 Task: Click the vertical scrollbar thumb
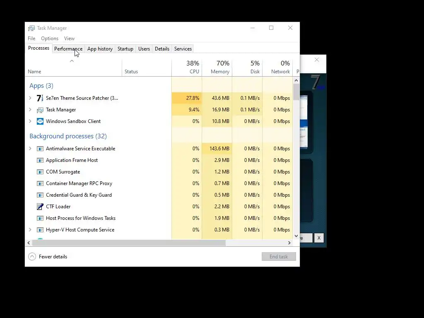[296, 92]
